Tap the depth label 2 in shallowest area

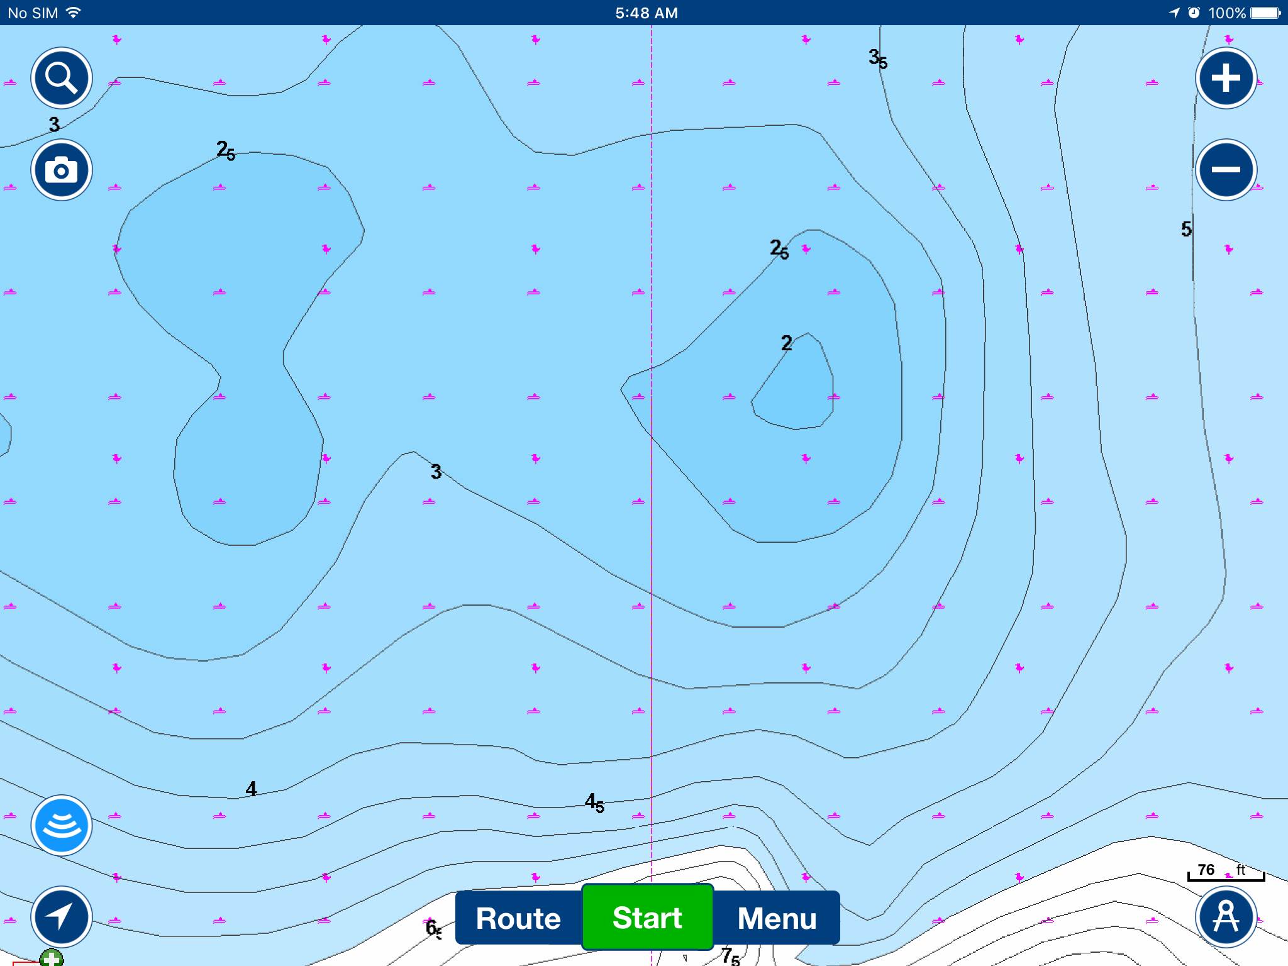[x=786, y=343]
